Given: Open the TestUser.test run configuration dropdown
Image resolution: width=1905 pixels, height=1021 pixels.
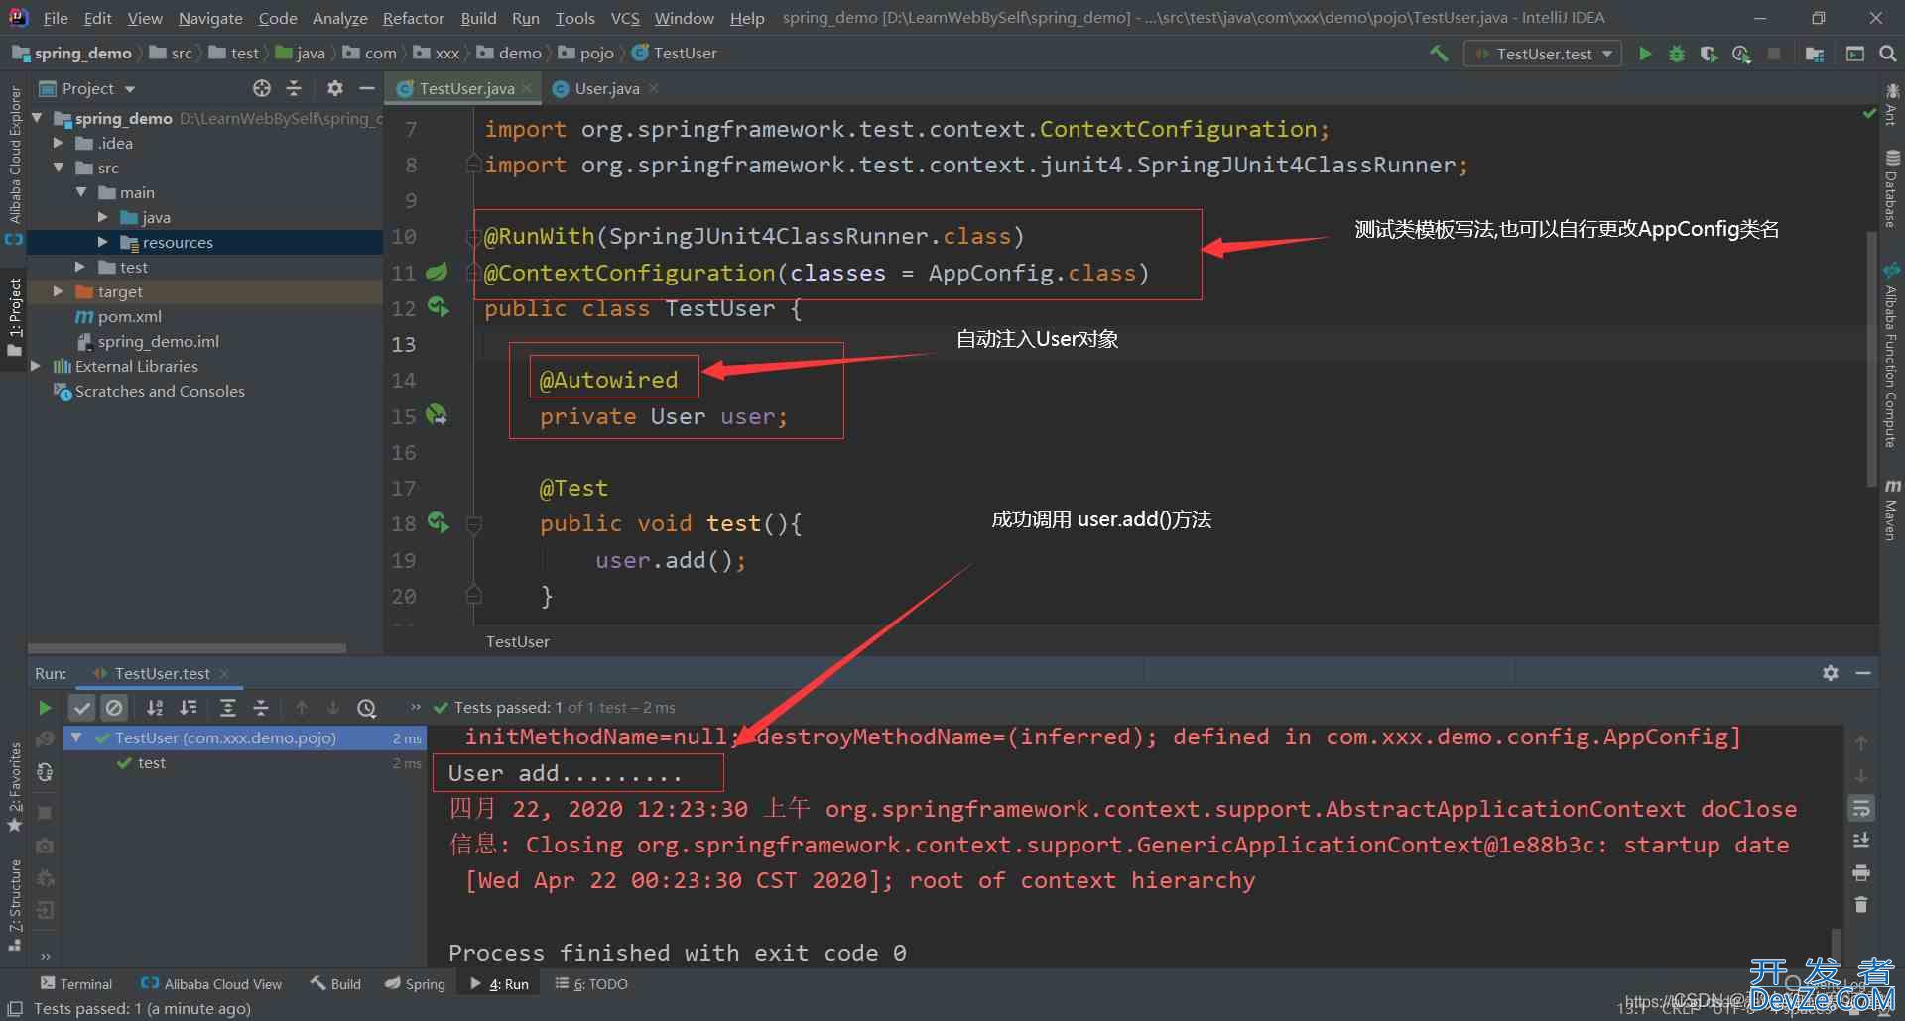Looking at the screenshot, I should click(x=1543, y=54).
